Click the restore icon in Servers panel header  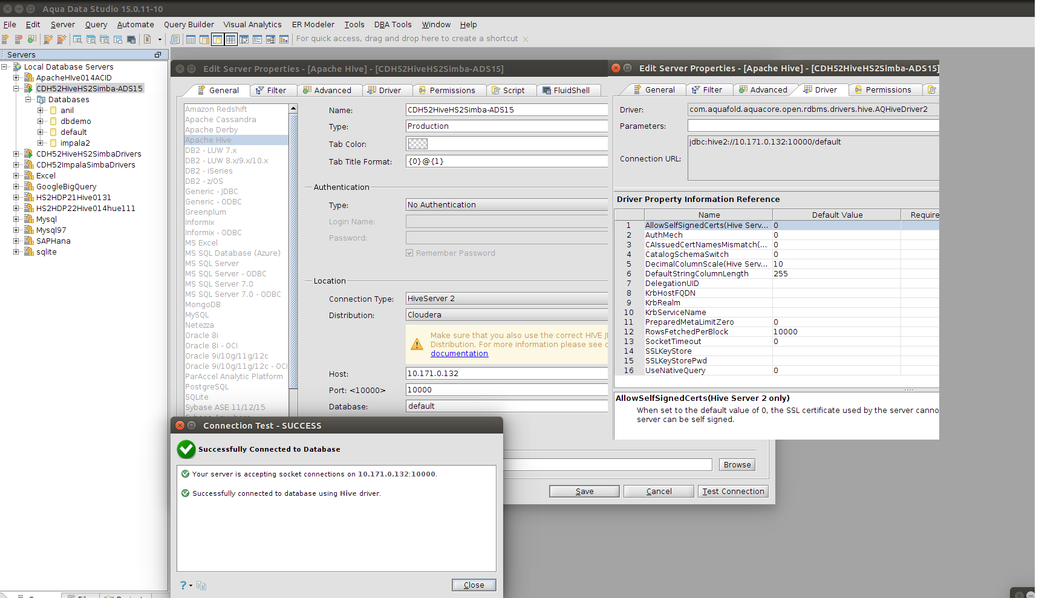click(158, 54)
